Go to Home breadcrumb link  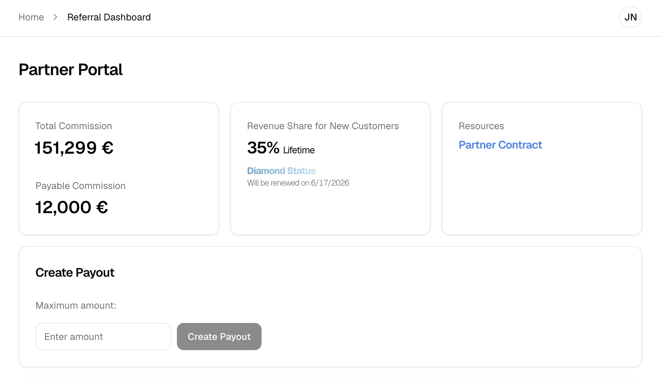(31, 17)
